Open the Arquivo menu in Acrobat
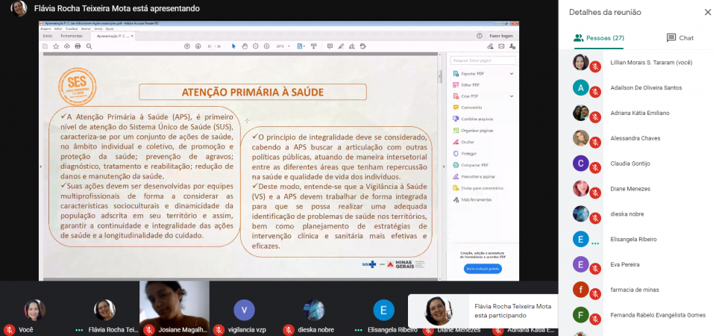The image size is (716, 336). click(x=45, y=28)
